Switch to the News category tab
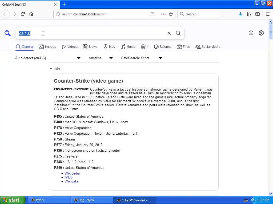Viewport: 273px width, 204px height. pos(90,47)
